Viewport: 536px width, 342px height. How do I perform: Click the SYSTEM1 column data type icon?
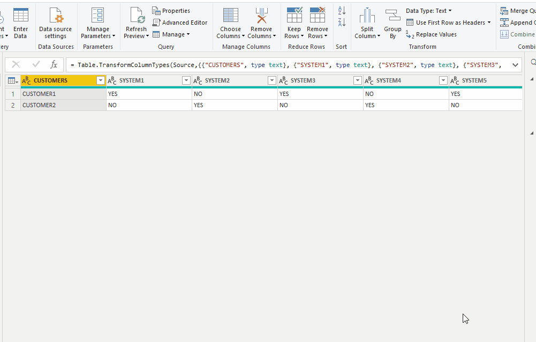pos(112,80)
